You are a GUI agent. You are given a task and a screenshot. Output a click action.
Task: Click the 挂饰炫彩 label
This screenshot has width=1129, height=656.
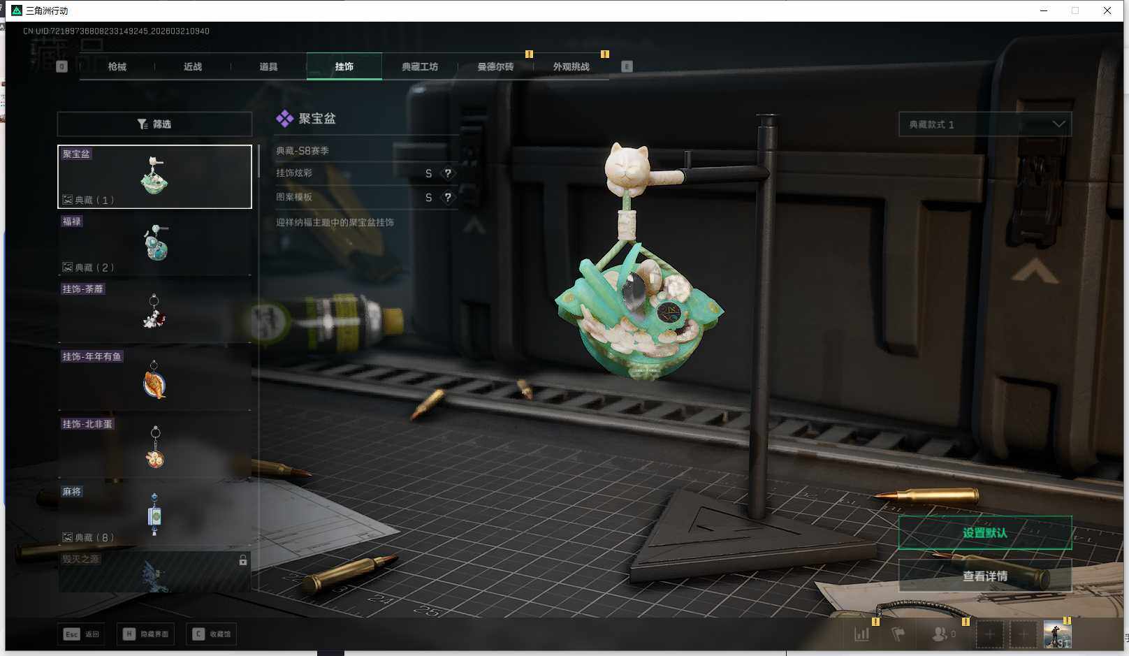click(x=294, y=173)
